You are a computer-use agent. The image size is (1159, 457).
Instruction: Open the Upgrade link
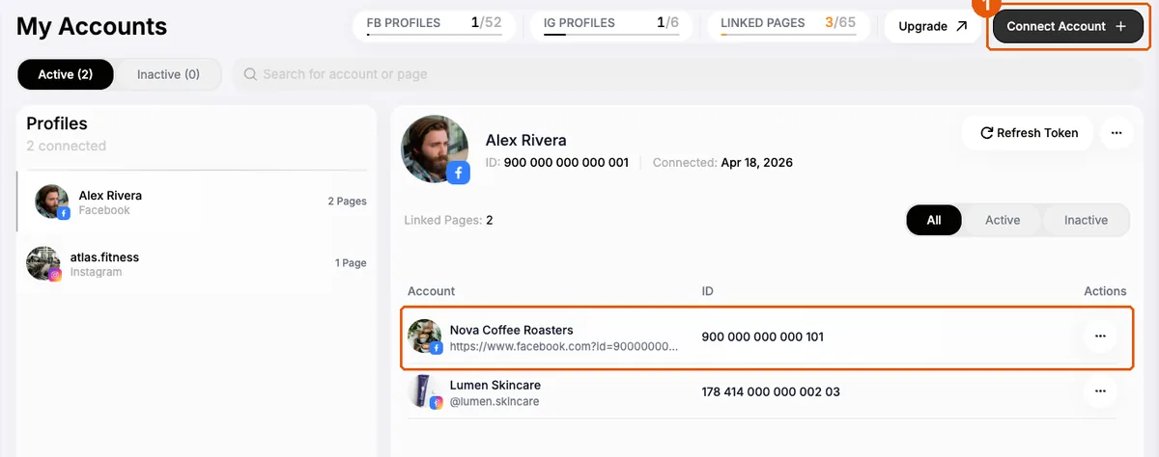tap(933, 26)
